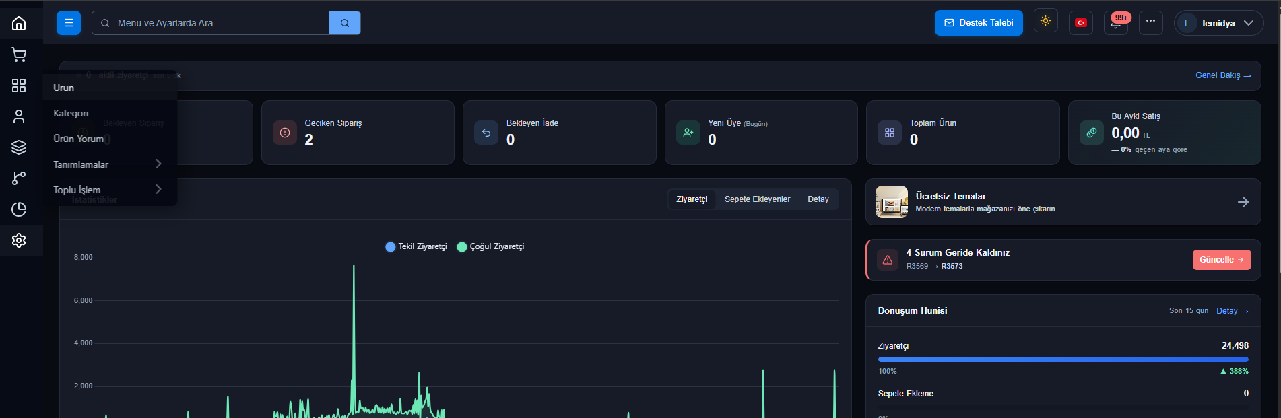Select the grid products icon in the sidebar
Screen dimensions: 1281x418
(x=19, y=85)
